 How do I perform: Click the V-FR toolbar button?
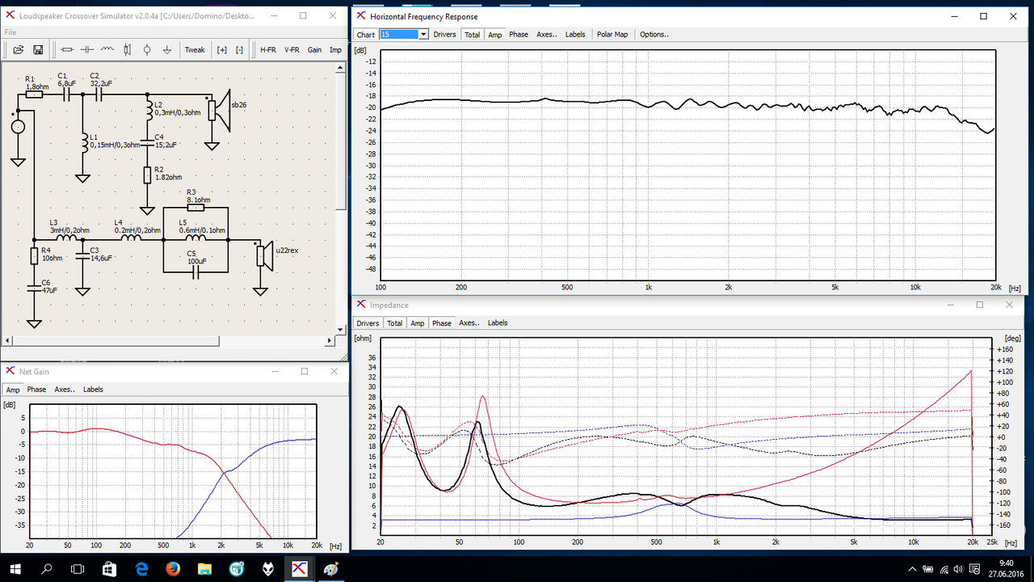292,49
